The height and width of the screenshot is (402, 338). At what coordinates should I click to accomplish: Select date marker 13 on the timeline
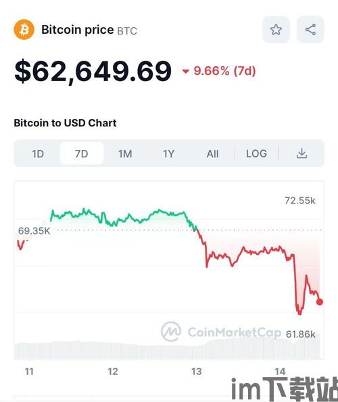click(197, 372)
